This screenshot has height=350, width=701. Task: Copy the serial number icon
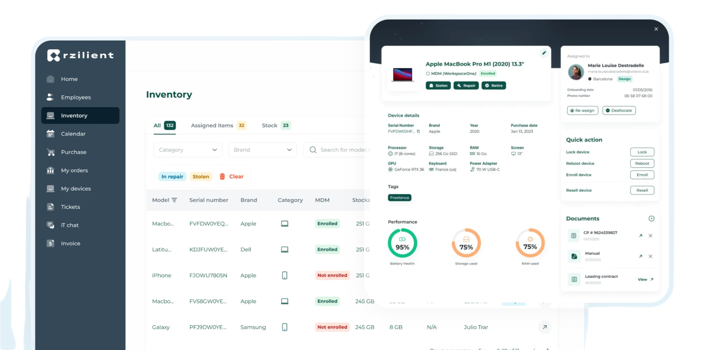point(418,131)
